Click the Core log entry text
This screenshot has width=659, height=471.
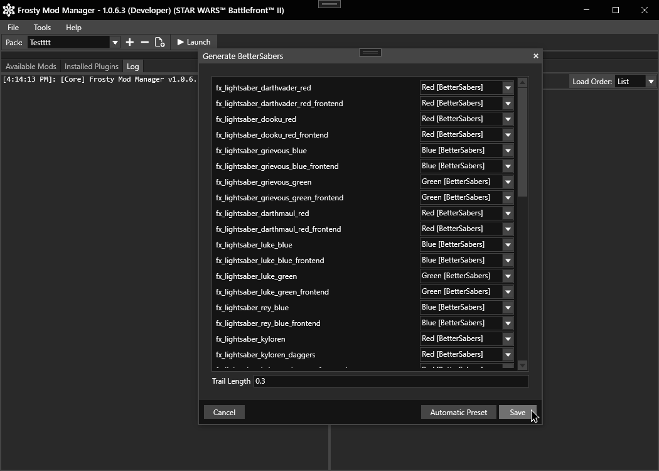tap(100, 79)
